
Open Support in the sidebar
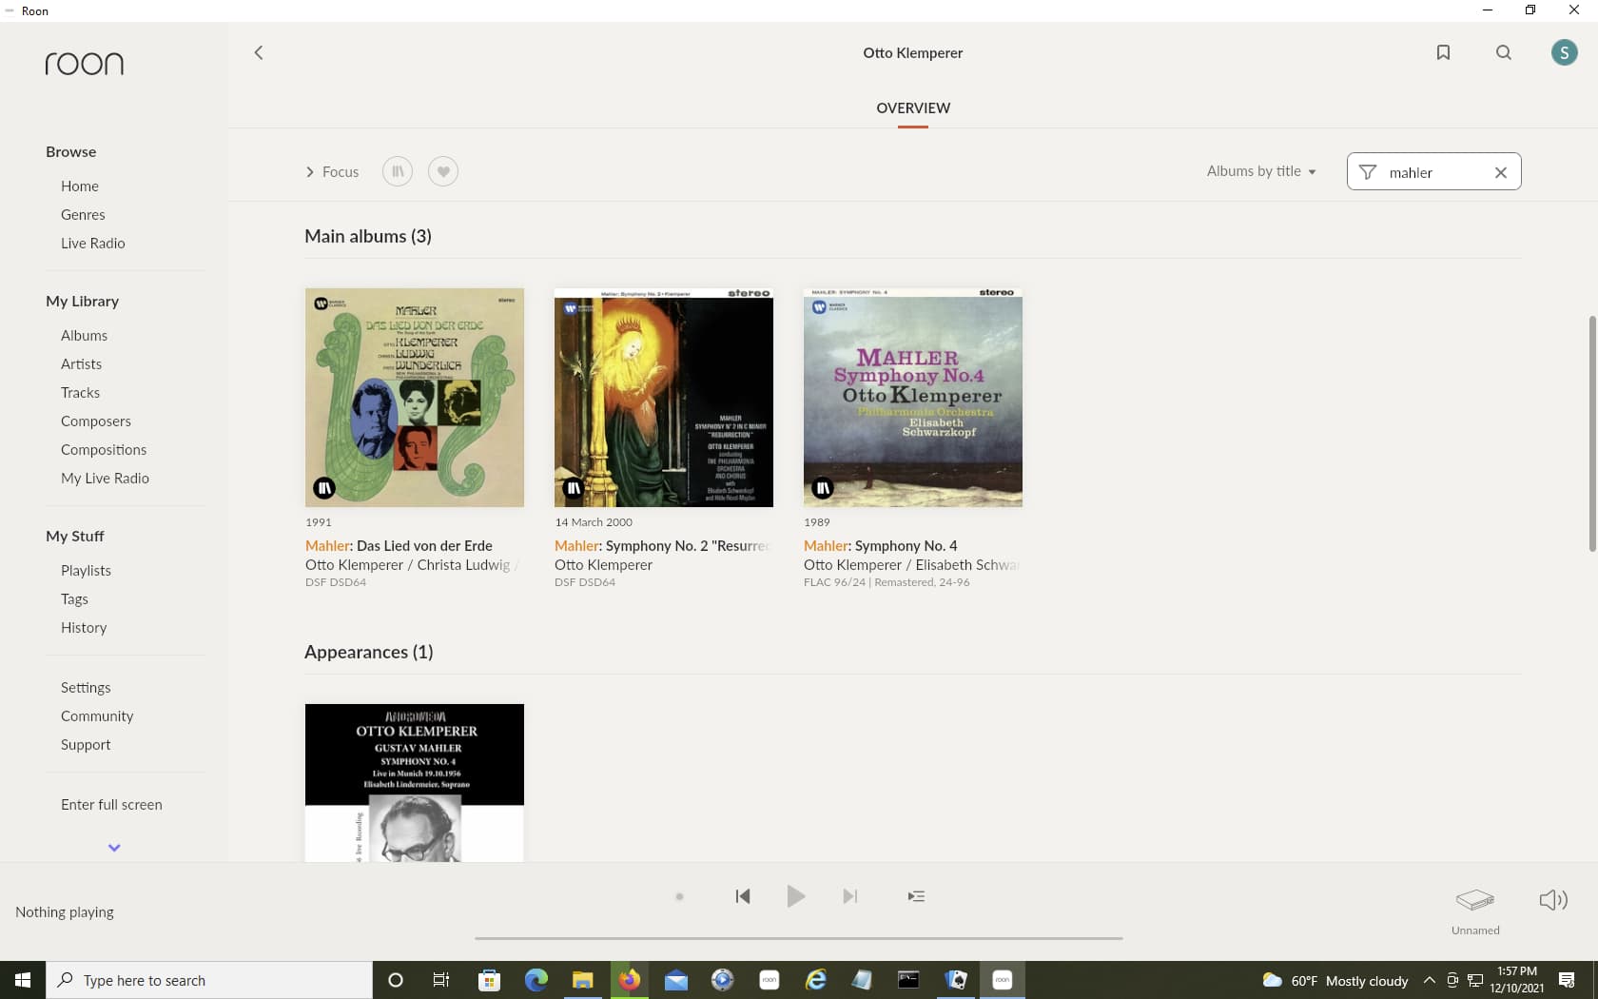point(86,744)
